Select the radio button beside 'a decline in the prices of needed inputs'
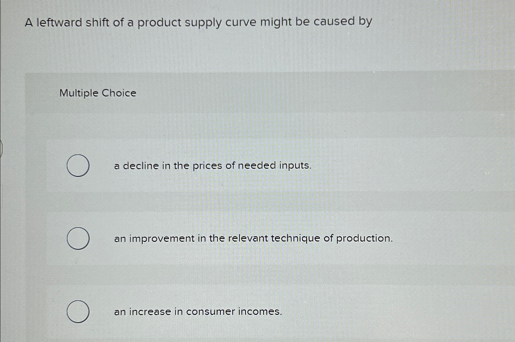The height and width of the screenshot is (342, 515). tap(78, 165)
